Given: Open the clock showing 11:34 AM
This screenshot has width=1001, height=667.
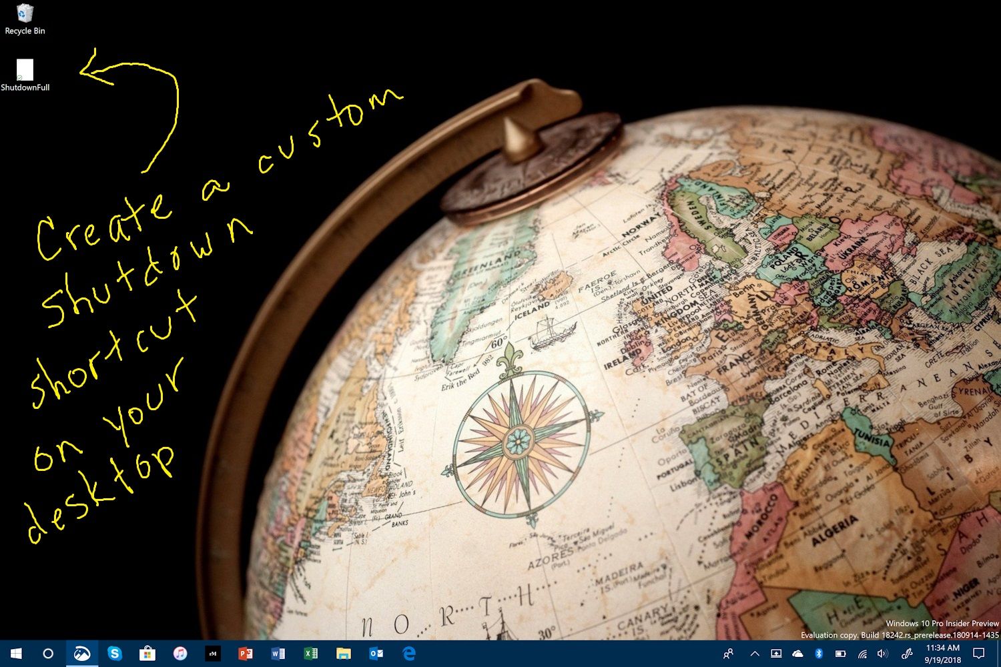Looking at the screenshot, I should (x=943, y=654).
